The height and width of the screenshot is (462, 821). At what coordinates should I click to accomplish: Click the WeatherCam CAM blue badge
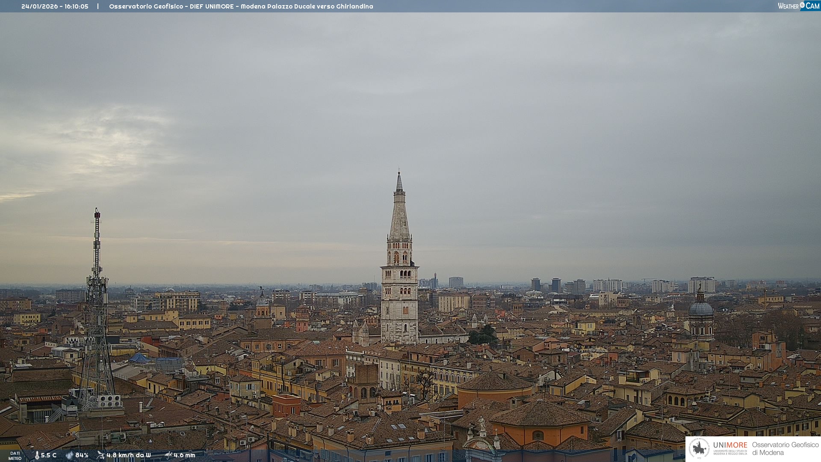(812, 6)
